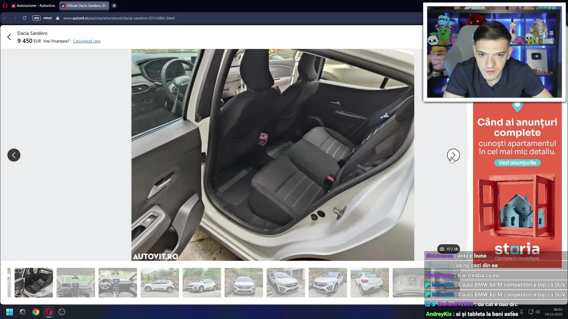Select the rear seat interior thumbnail
Viewport: 568px width, 319px height.
pyautogui.click(x=34, y=283)
